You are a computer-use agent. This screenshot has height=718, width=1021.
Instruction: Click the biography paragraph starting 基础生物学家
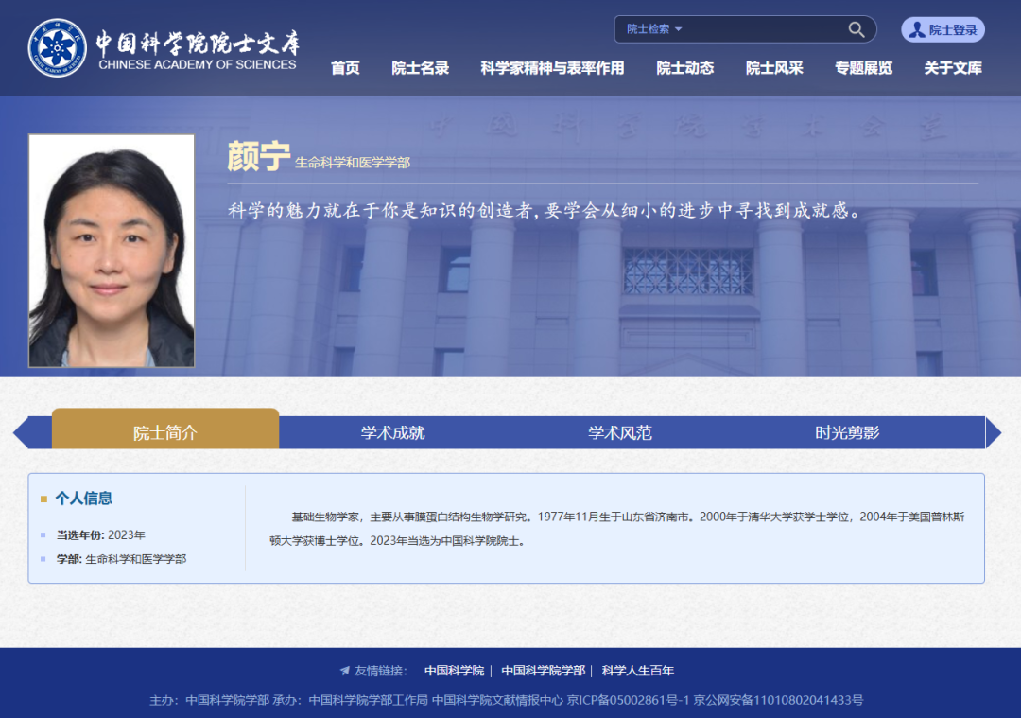coord(616,529)
